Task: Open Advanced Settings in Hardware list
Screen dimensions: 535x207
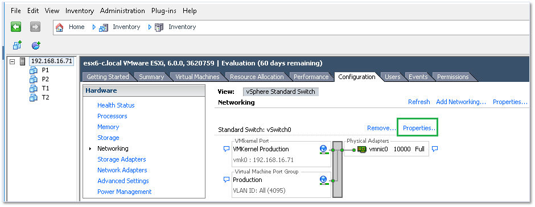Action: tap(123, 181)
